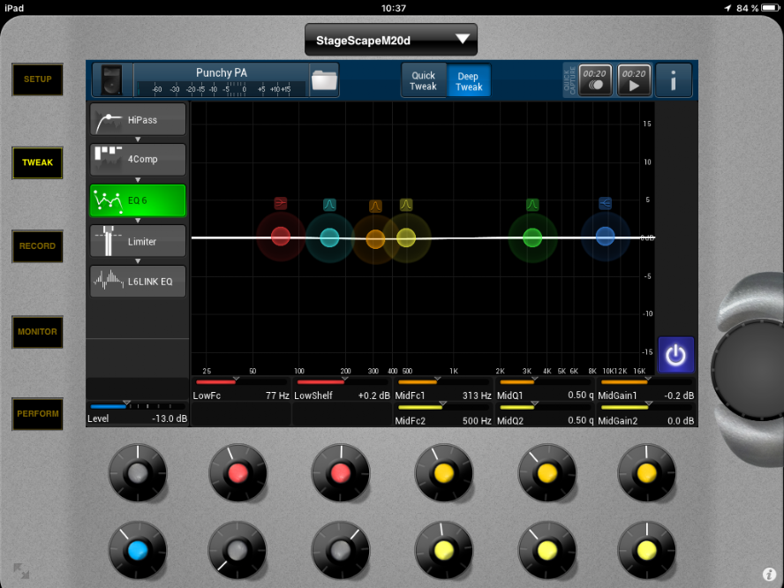Click the fullscreen expand arrows icon
The width and height of the screenshot is (784, 588).
pyautogui.click(x=21, y=571)
